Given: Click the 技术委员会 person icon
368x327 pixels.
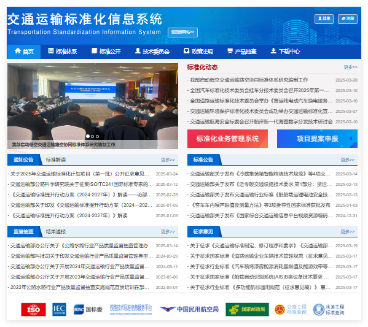Looking at the screenshot, I should [138, 51].
